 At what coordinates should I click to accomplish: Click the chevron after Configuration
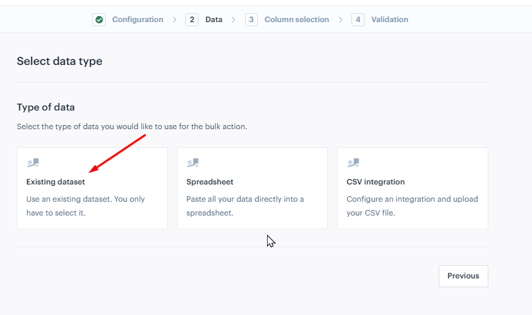(x=175, y=19)
